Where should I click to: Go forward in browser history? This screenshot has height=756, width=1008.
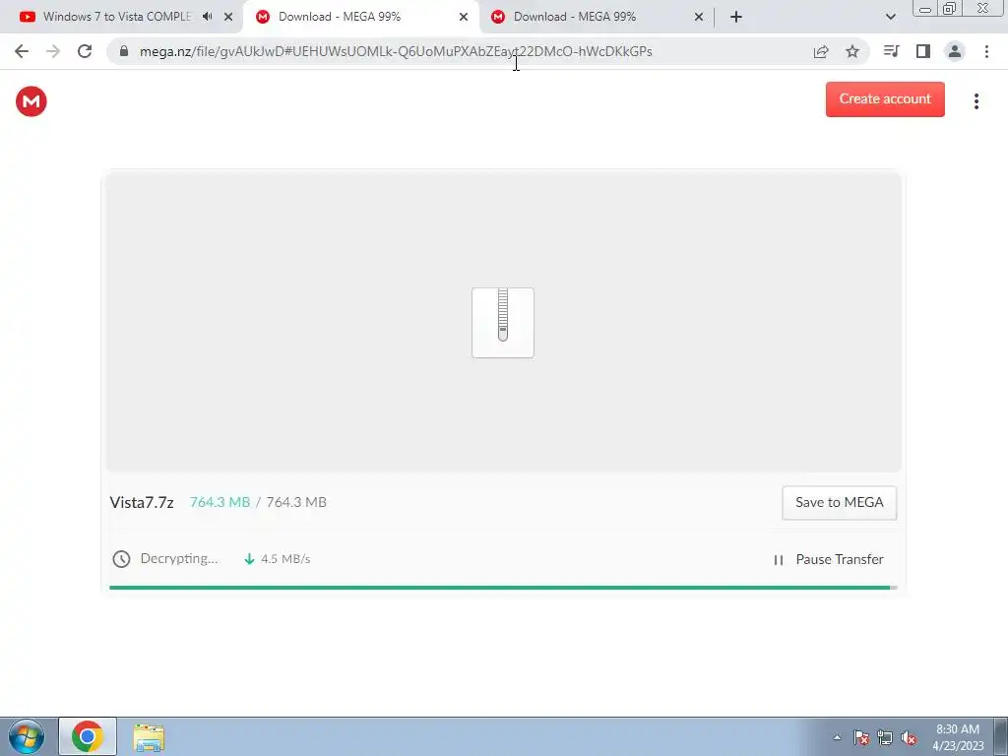[53, 51]
